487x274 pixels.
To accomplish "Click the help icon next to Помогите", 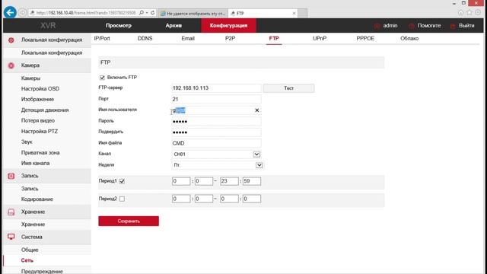I will click(411, 26).
